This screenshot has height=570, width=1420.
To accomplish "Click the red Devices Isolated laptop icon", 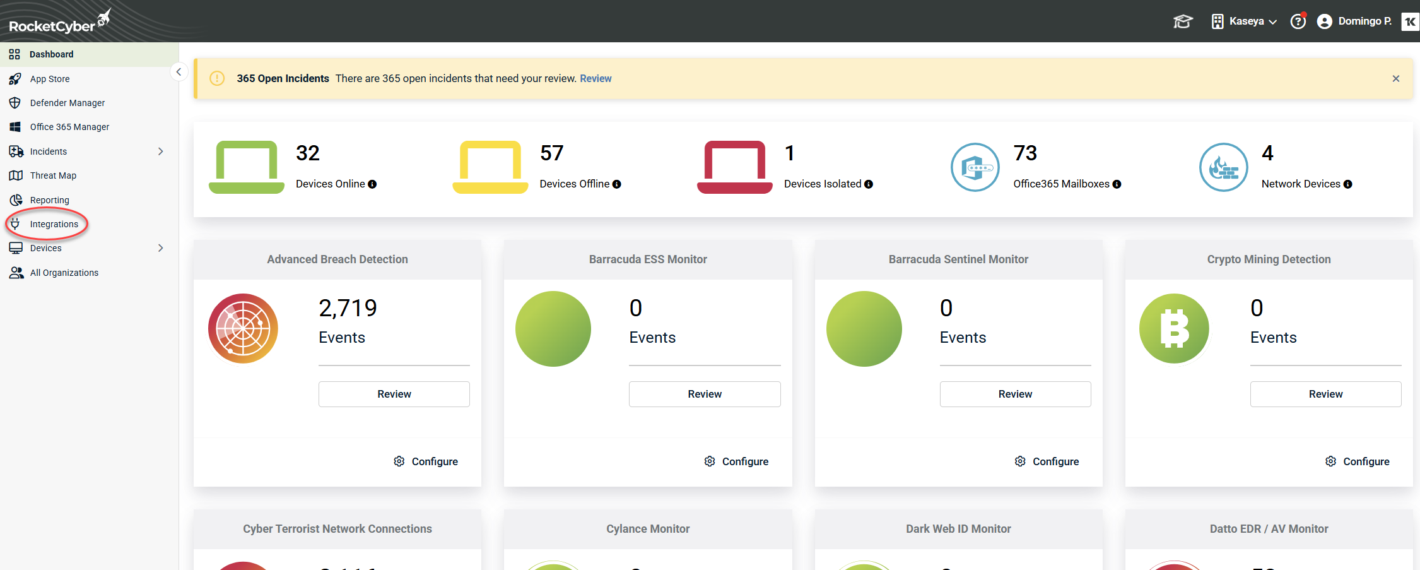I will (734, 167).
